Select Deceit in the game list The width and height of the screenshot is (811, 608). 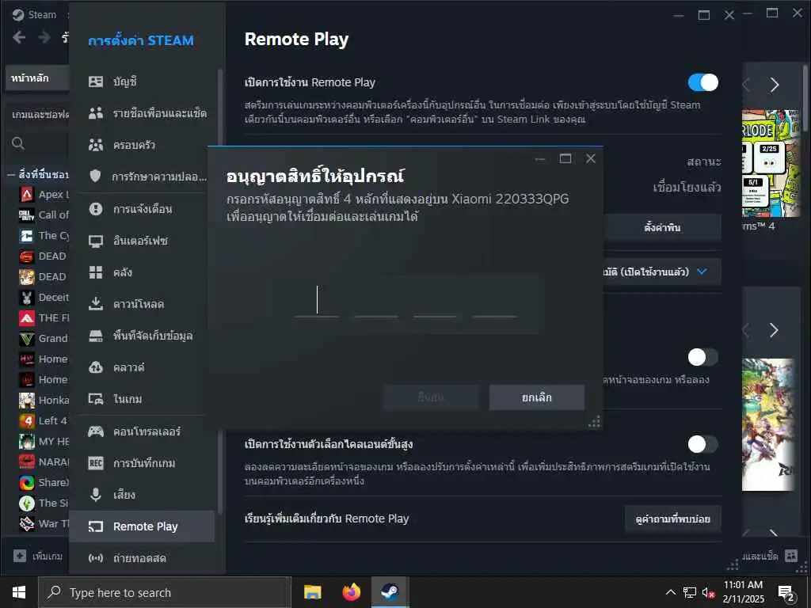[x=44, y=298]
